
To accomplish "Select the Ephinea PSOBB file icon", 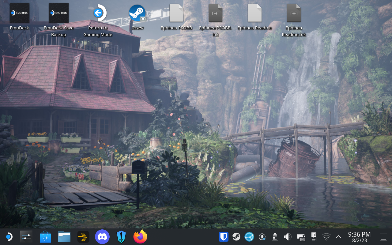I will 176,13.
